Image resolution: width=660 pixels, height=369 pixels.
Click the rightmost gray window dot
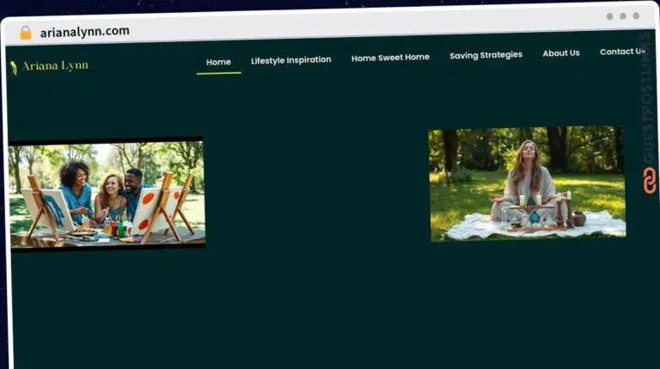pyautogui.click(x=636, y=16)
